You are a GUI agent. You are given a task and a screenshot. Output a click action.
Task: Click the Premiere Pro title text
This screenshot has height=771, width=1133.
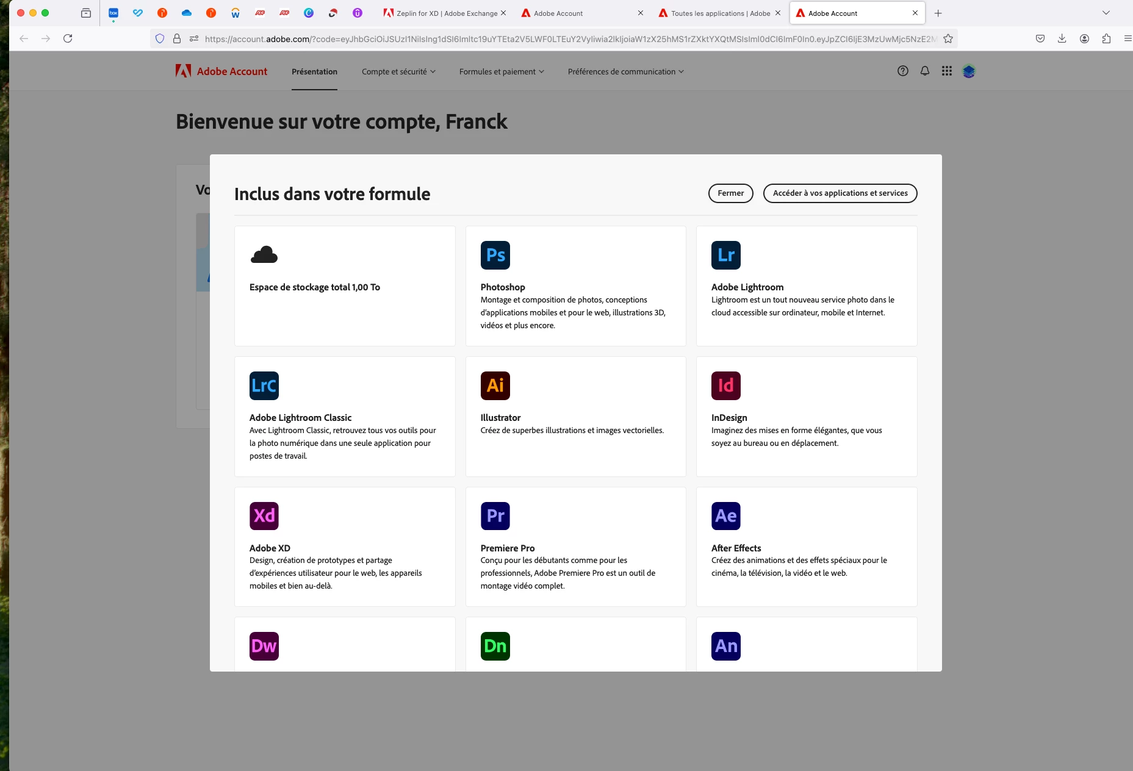(x=508, y=548)
